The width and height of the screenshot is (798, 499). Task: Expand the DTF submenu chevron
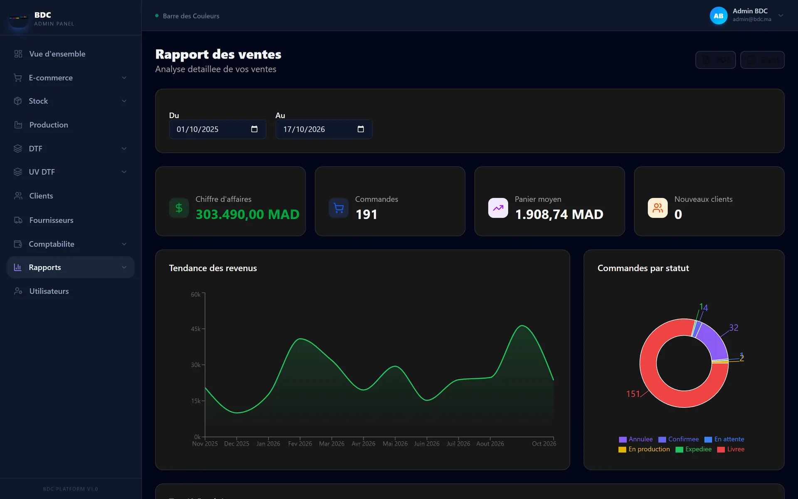[124, 148]
